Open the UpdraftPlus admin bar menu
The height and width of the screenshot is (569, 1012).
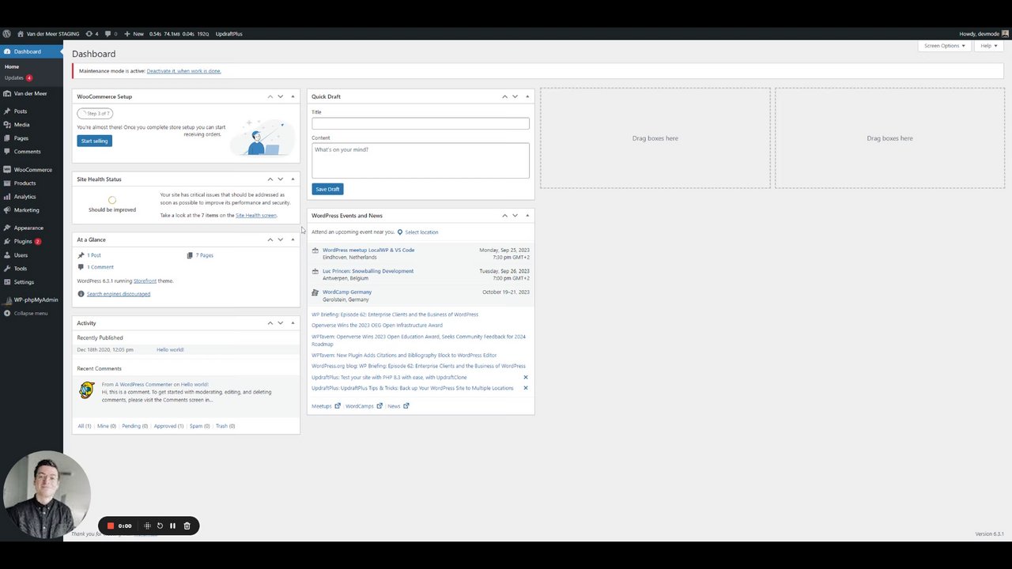pos(228,34)
